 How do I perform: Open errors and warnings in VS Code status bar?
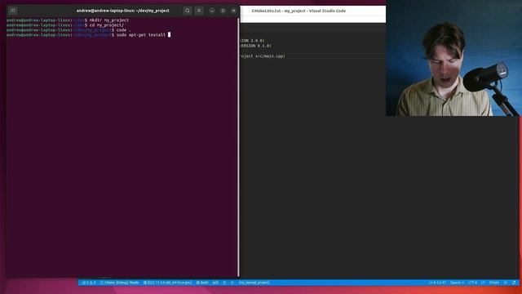(x=89, y=283)
